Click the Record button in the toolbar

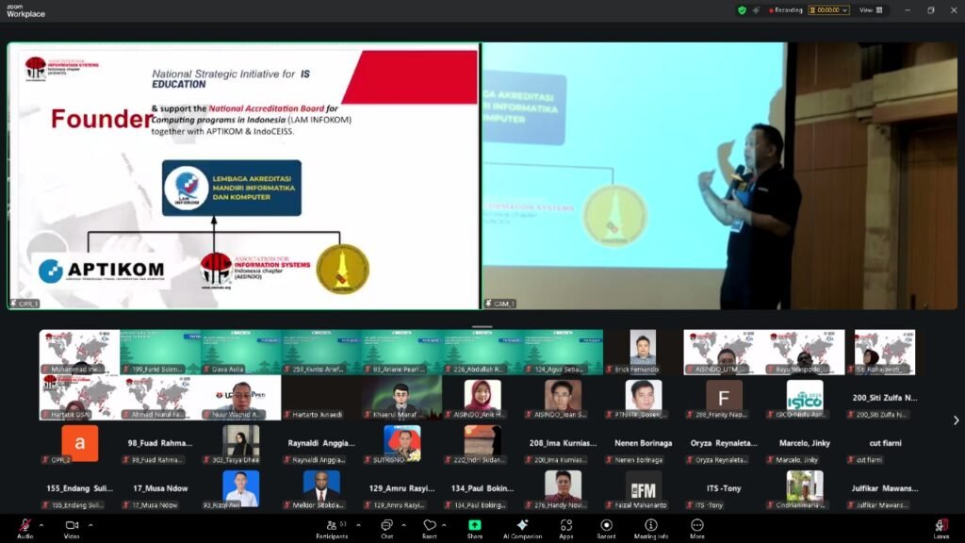(606, 528)
